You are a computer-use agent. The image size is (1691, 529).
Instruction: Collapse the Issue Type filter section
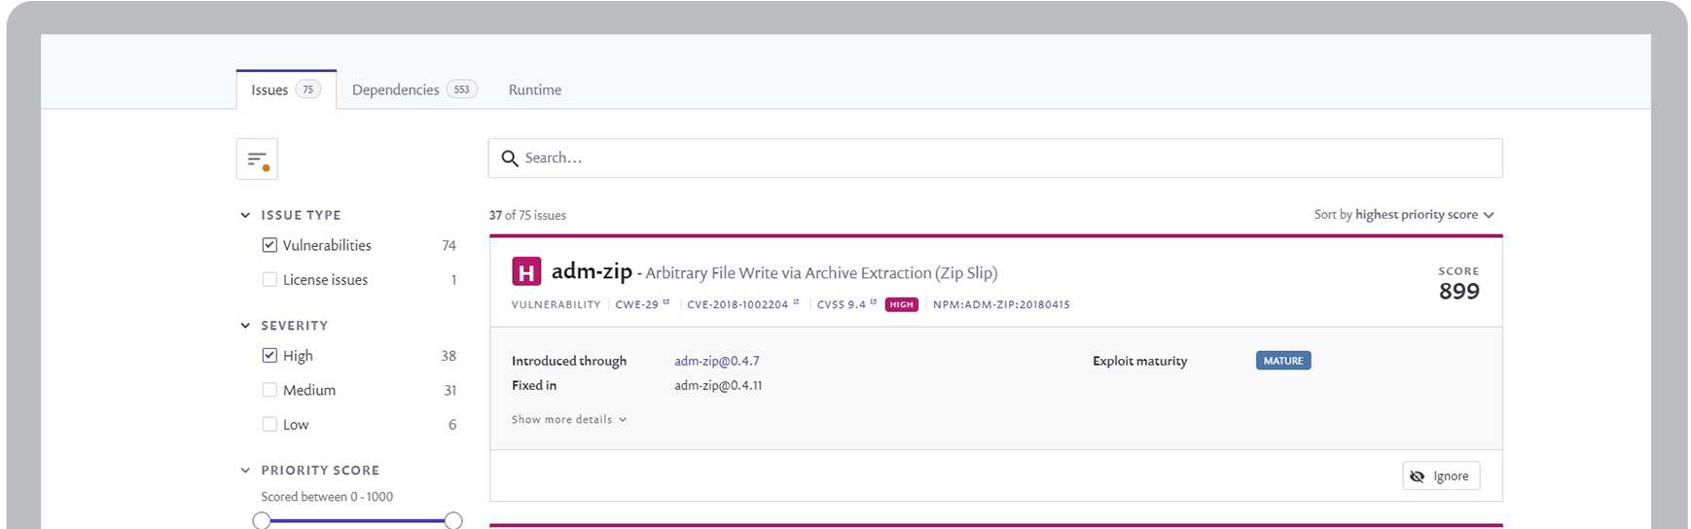[245, 215]
